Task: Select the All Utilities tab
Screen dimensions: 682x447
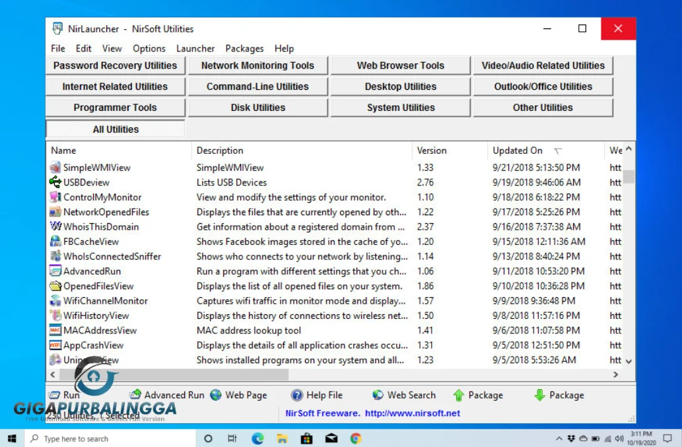Action: pos(116,129)
